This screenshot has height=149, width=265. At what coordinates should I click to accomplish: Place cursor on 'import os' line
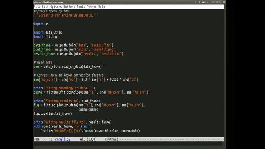[x=41, y=24]
